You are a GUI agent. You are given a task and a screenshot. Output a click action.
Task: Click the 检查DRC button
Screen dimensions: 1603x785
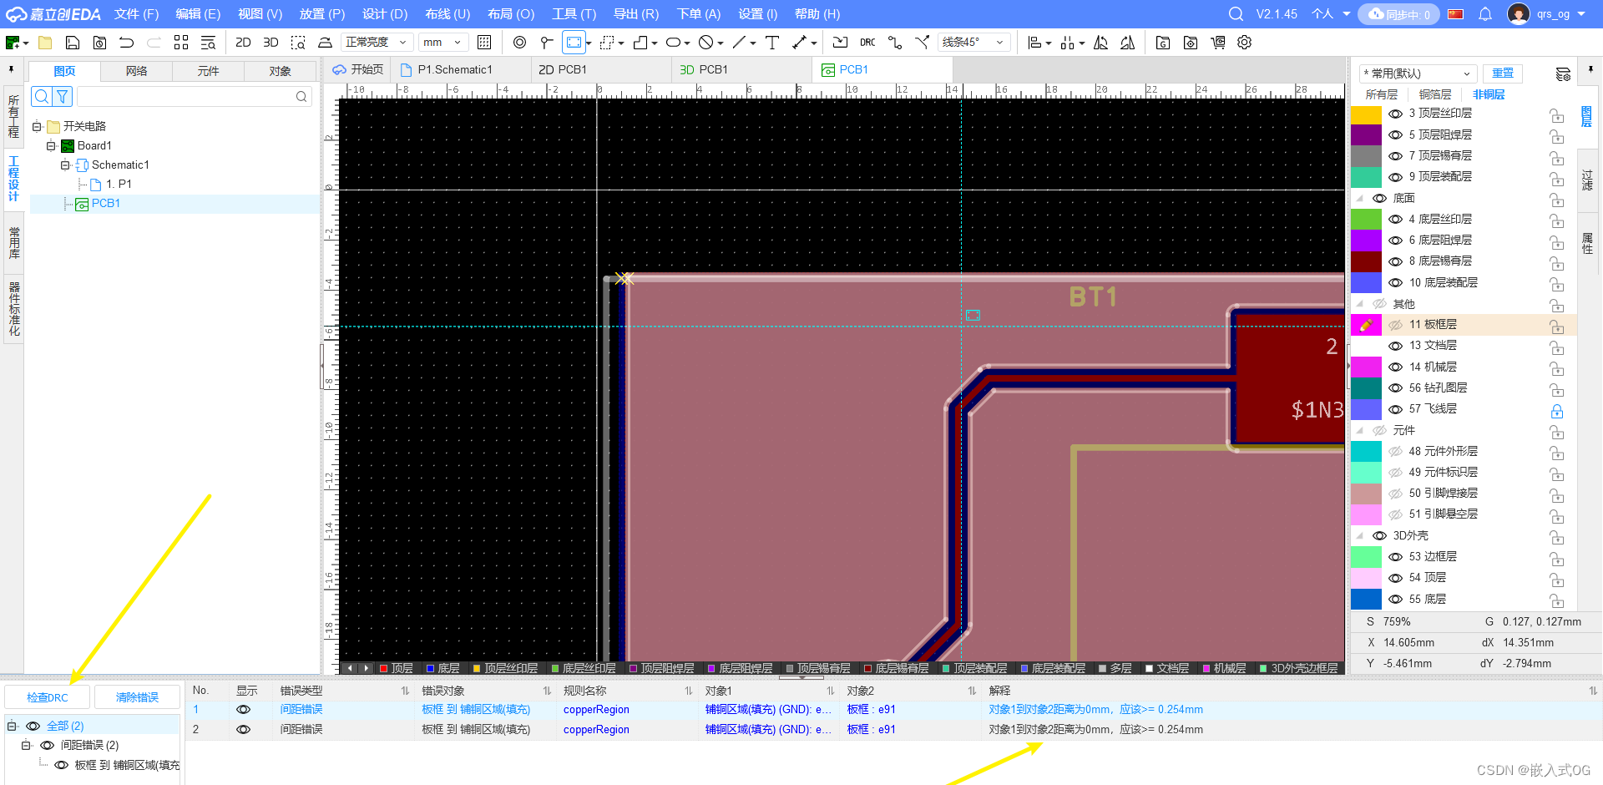point(48,697)
